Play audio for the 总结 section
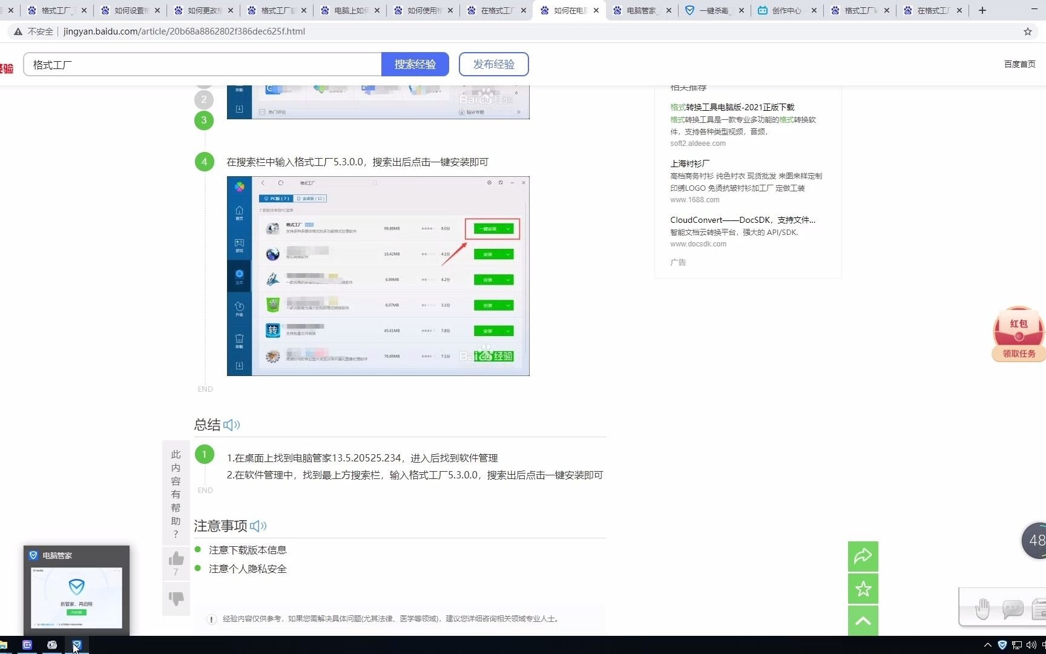 [x=231, y=425]
